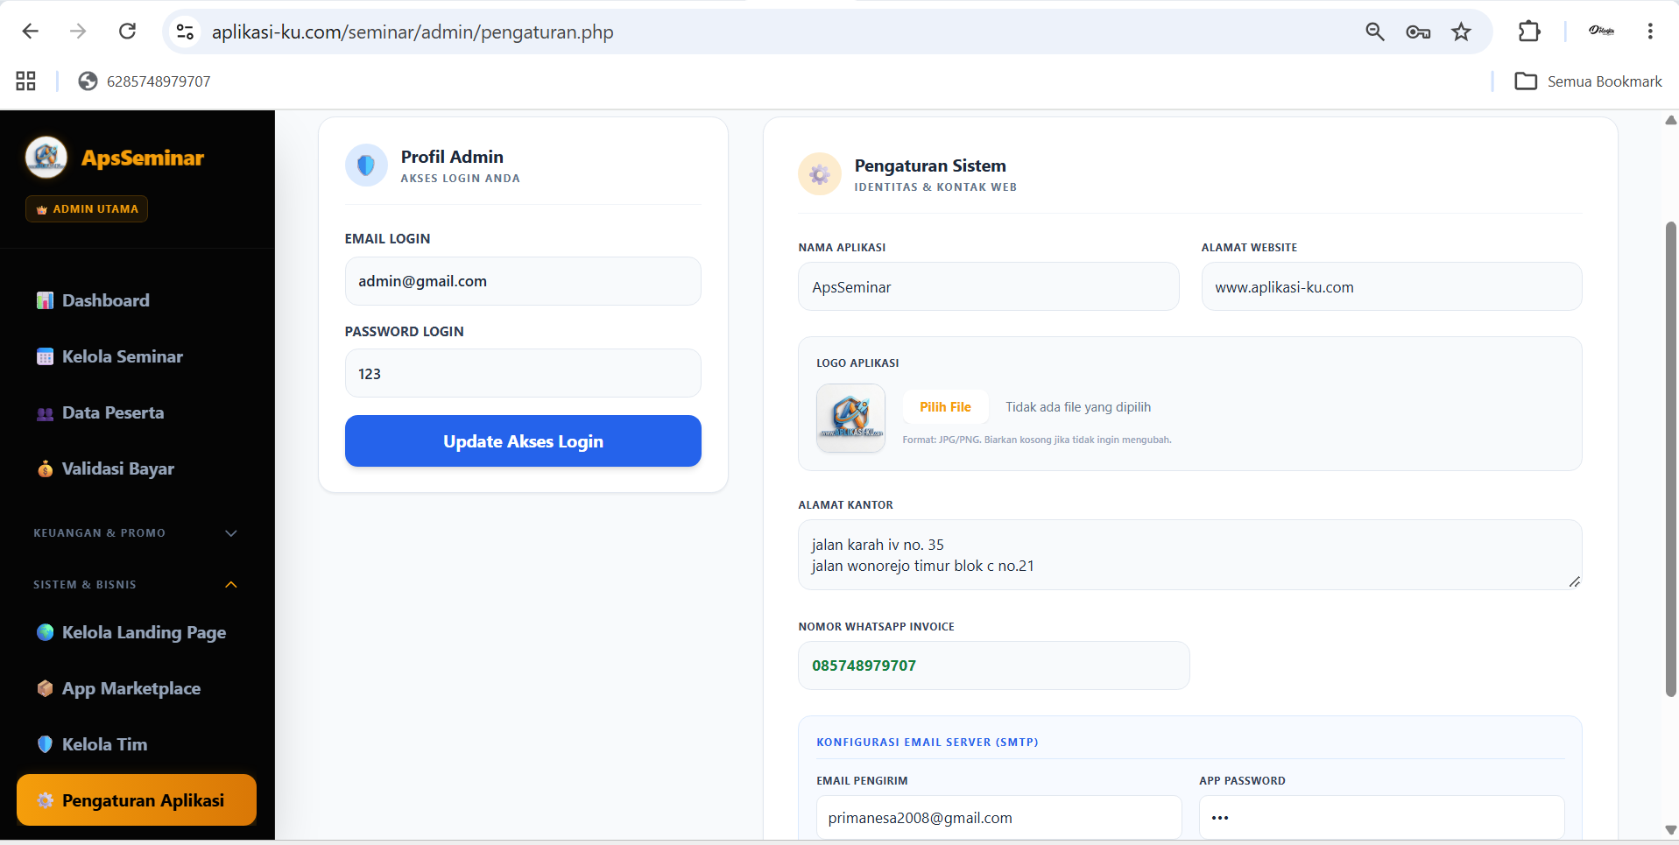Open the zoom magnifier icon in address bar

1375,32
